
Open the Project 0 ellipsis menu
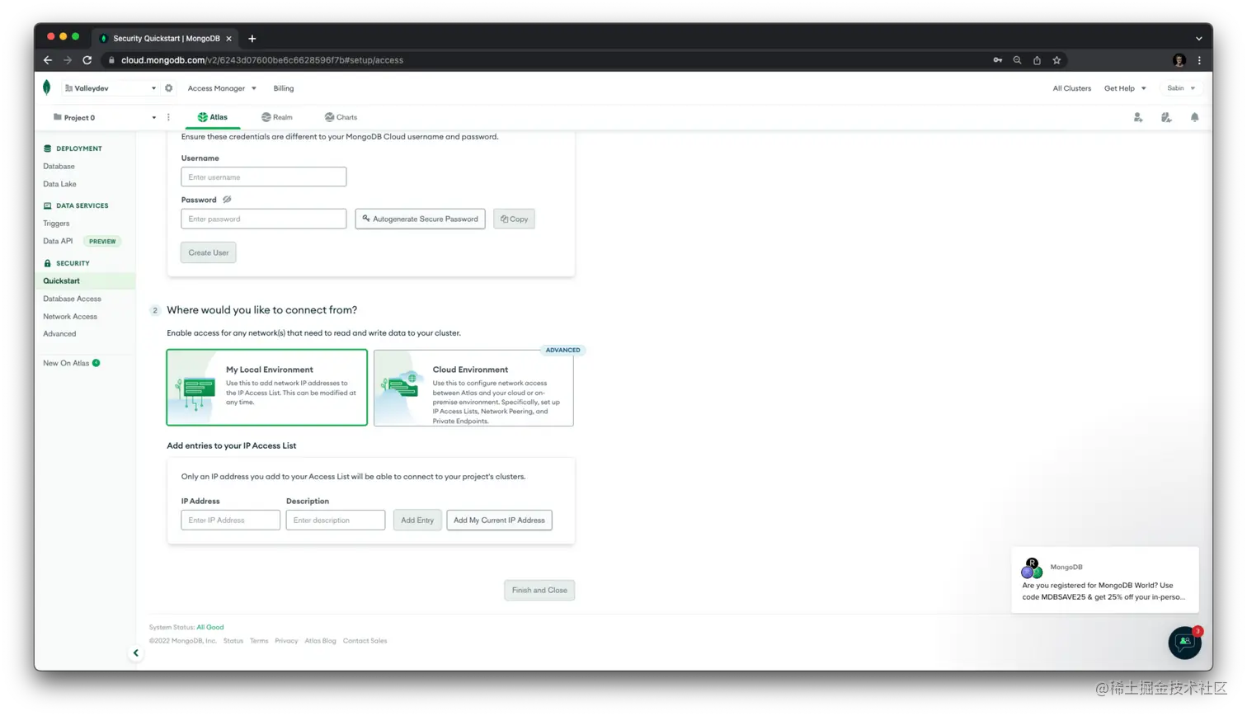coord(168,117)
